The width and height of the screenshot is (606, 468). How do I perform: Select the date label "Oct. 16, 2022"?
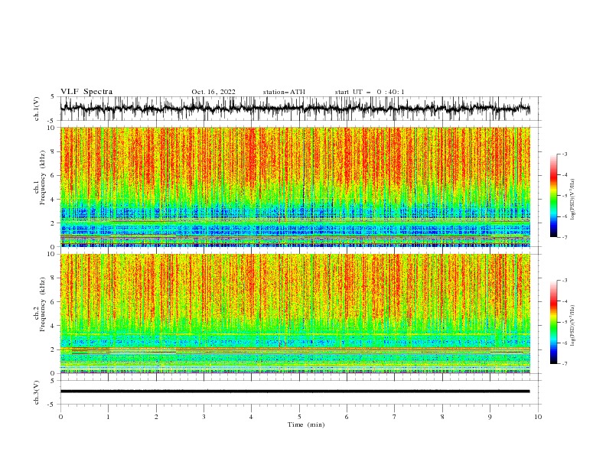(213, 92)
